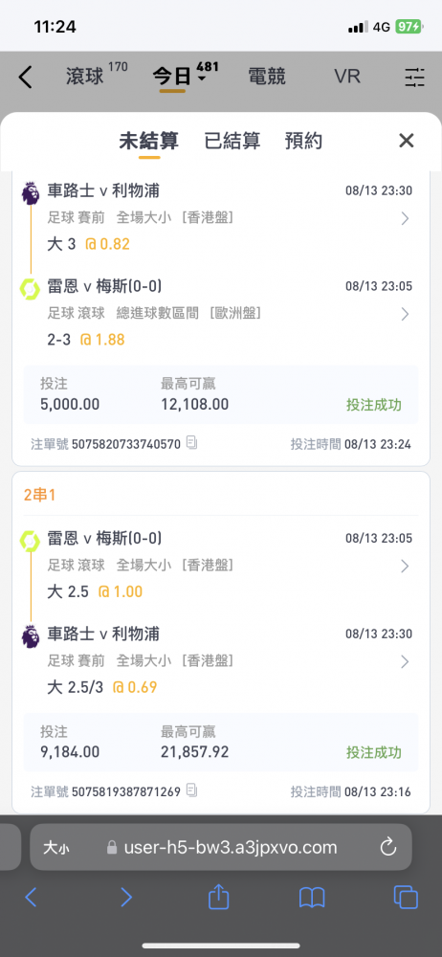442x957 pixels.
Task: Switch to the 預約 tab
Action: [303, 141]
